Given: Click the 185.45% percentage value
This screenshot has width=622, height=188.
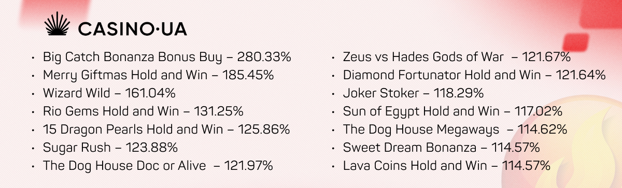Looking at the screenshot, I should point(248,75).
